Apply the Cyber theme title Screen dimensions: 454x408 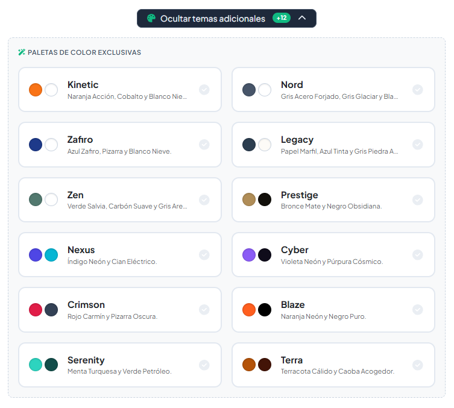295,250
